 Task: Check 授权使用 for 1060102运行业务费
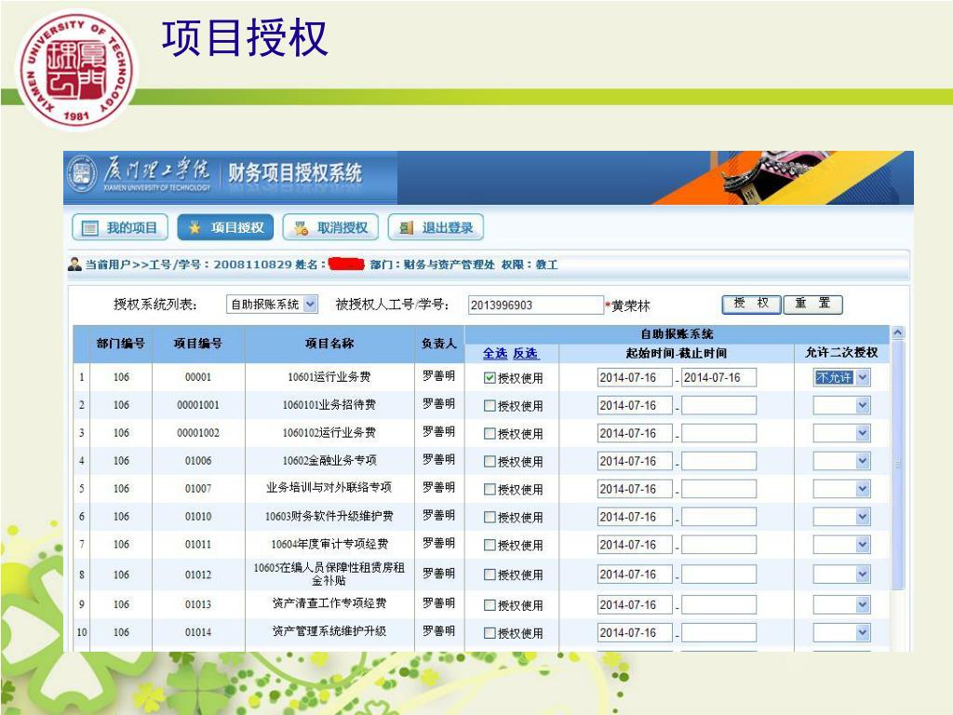click(x=490, y=434)
